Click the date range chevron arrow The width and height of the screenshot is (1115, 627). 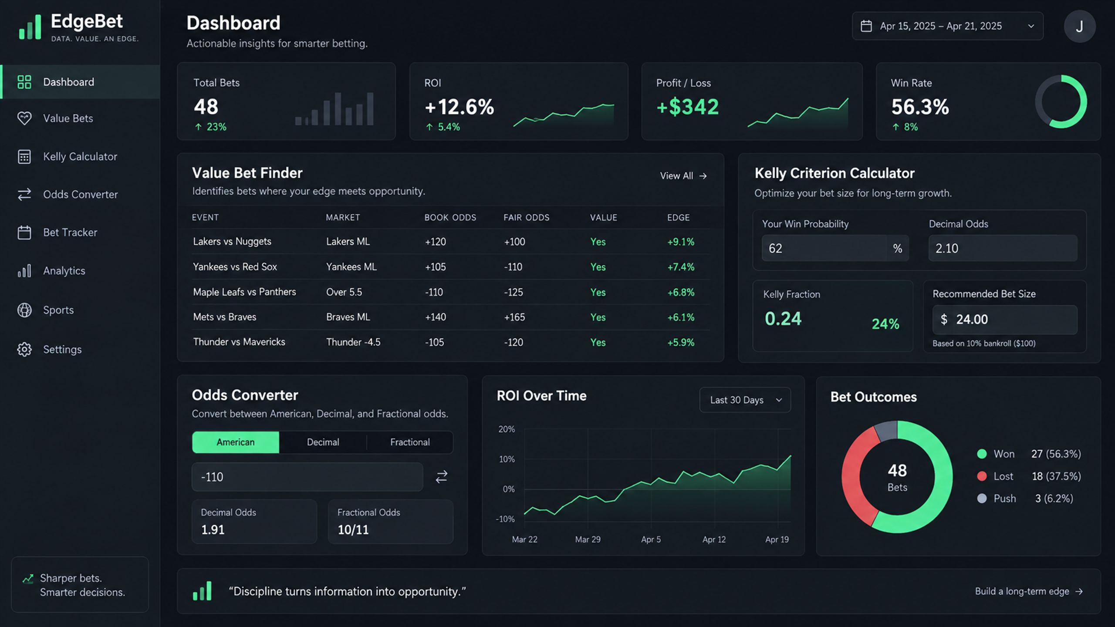coord(1031,26)
